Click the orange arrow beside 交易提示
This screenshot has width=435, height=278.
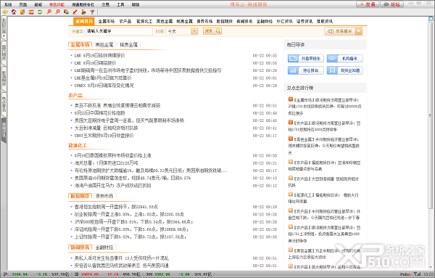pos(359,31)
